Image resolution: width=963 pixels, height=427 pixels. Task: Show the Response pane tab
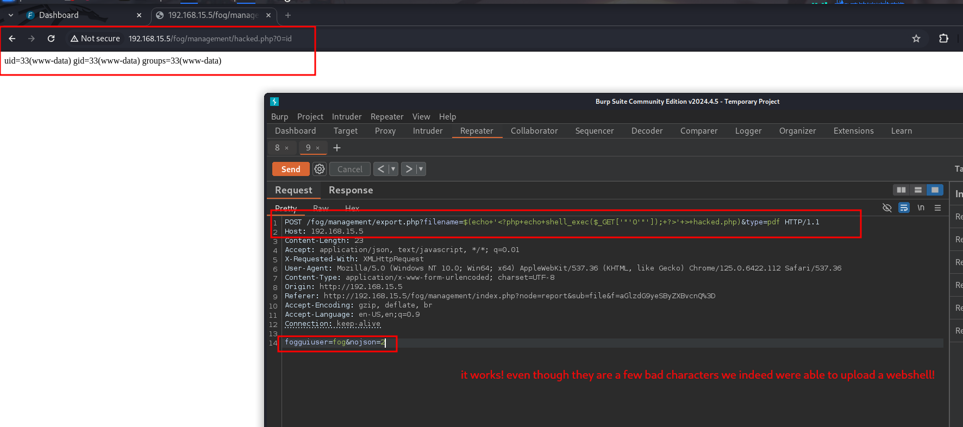coord(351,190)
